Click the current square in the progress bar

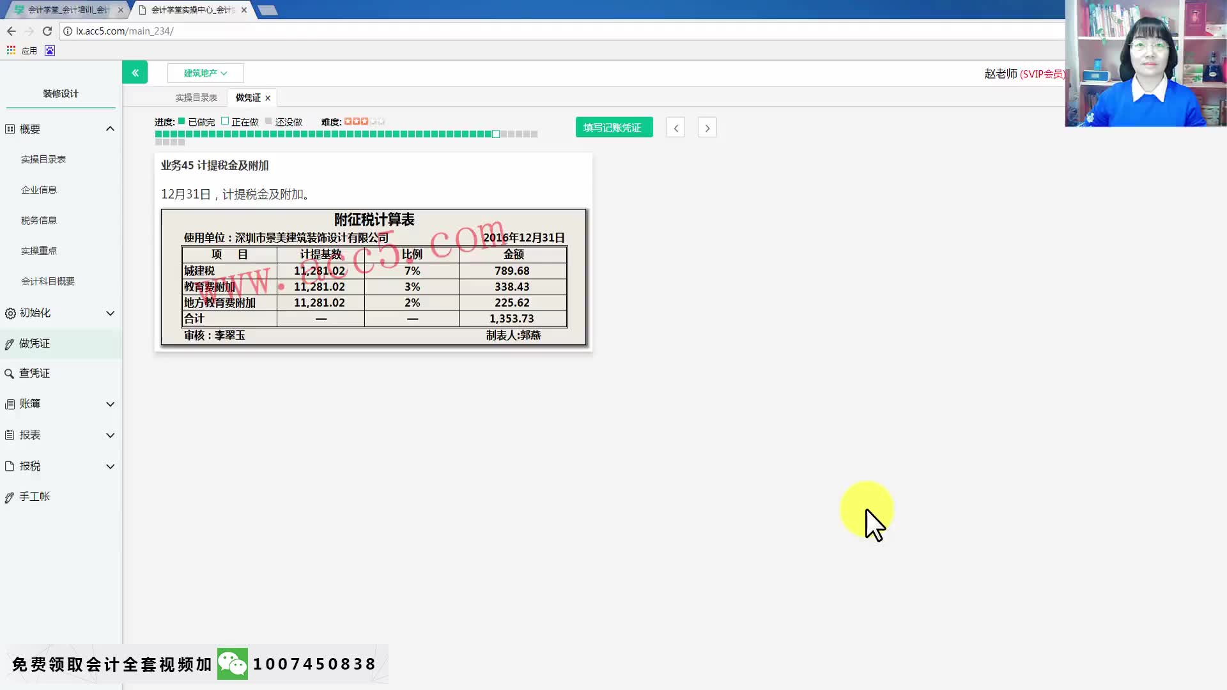496,134
